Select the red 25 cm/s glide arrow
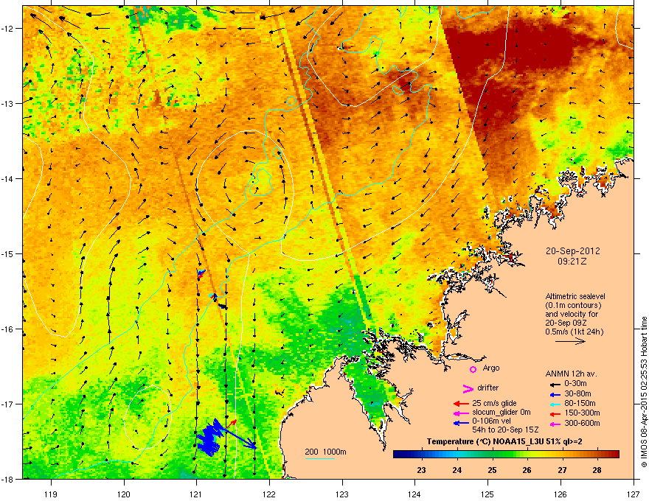Image resolution: width=649 pixels, height=501 pixels. (x=461, y=404)
